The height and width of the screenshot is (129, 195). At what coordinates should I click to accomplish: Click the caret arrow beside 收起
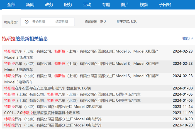(x=192, y=38)
